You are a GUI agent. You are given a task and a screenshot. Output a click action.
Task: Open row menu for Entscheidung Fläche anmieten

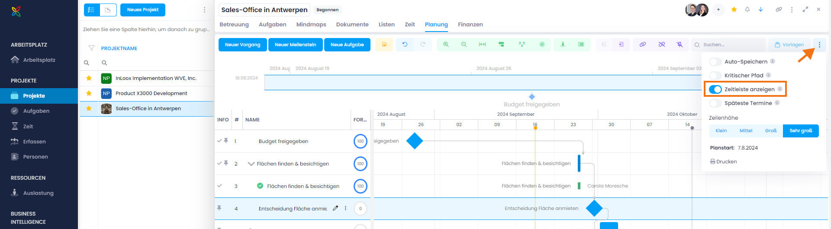click(345, 208)
